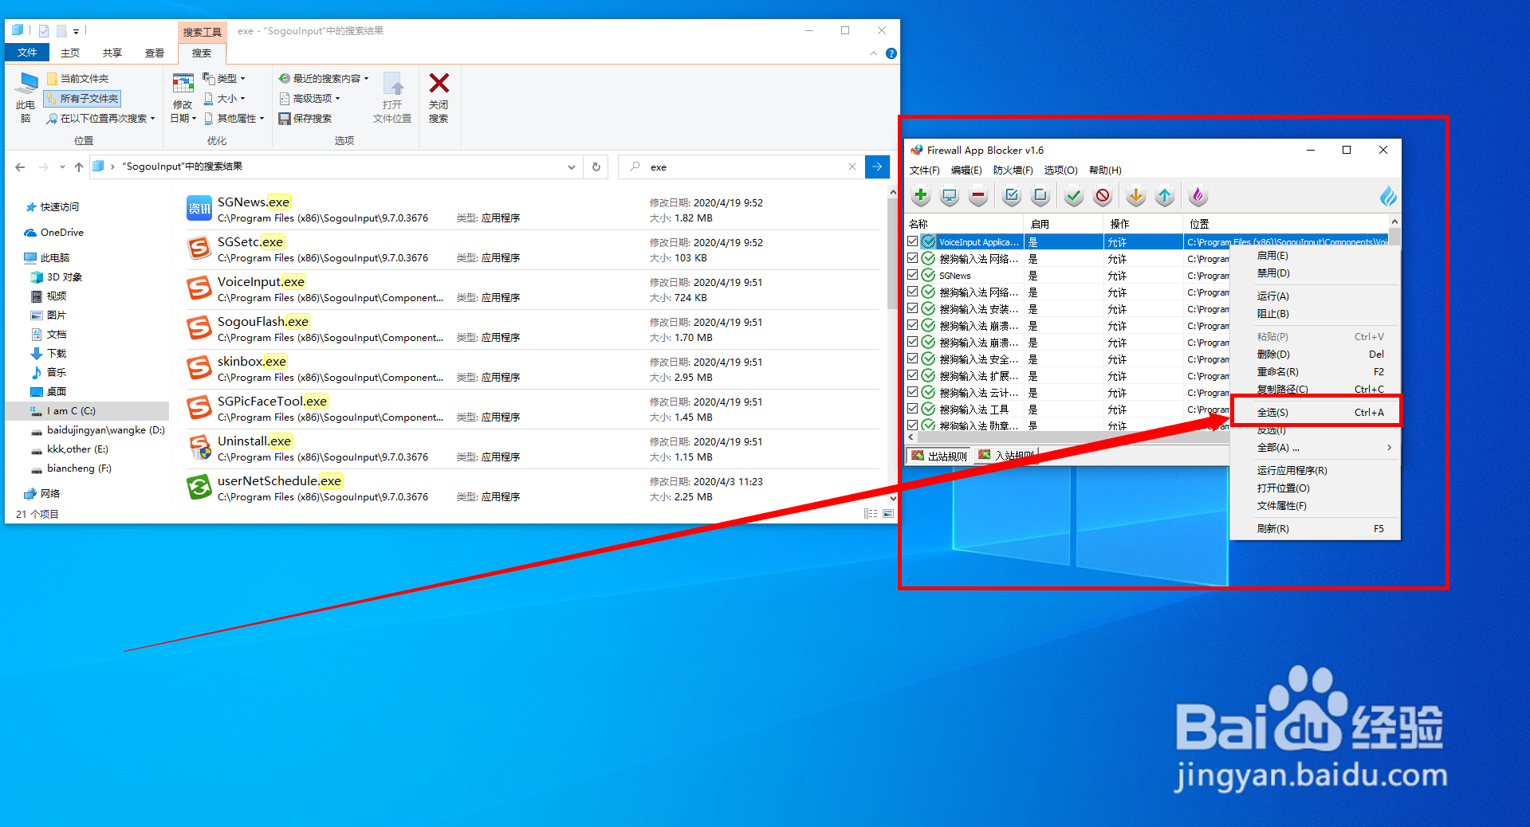Open the Explorer 文件 tab
The height and width of the screenshot is (827, 1530).
[27, 53]
